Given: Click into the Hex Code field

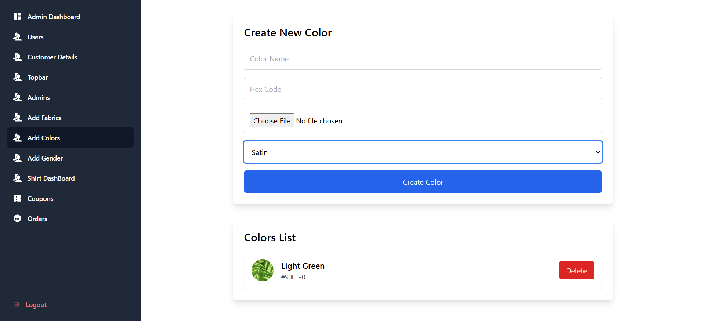Looking at the screenshot, I should tap(423, 89).
